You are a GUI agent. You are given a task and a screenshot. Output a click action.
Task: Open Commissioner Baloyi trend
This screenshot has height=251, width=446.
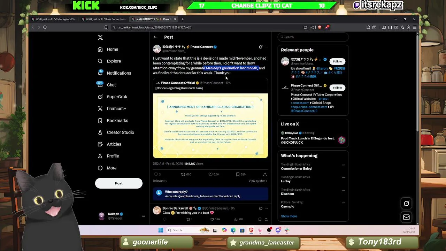coord(297,169)
